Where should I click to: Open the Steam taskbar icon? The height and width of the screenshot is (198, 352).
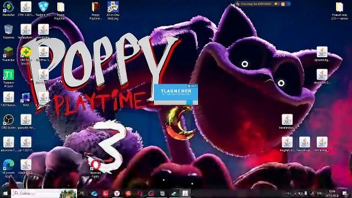174,193
